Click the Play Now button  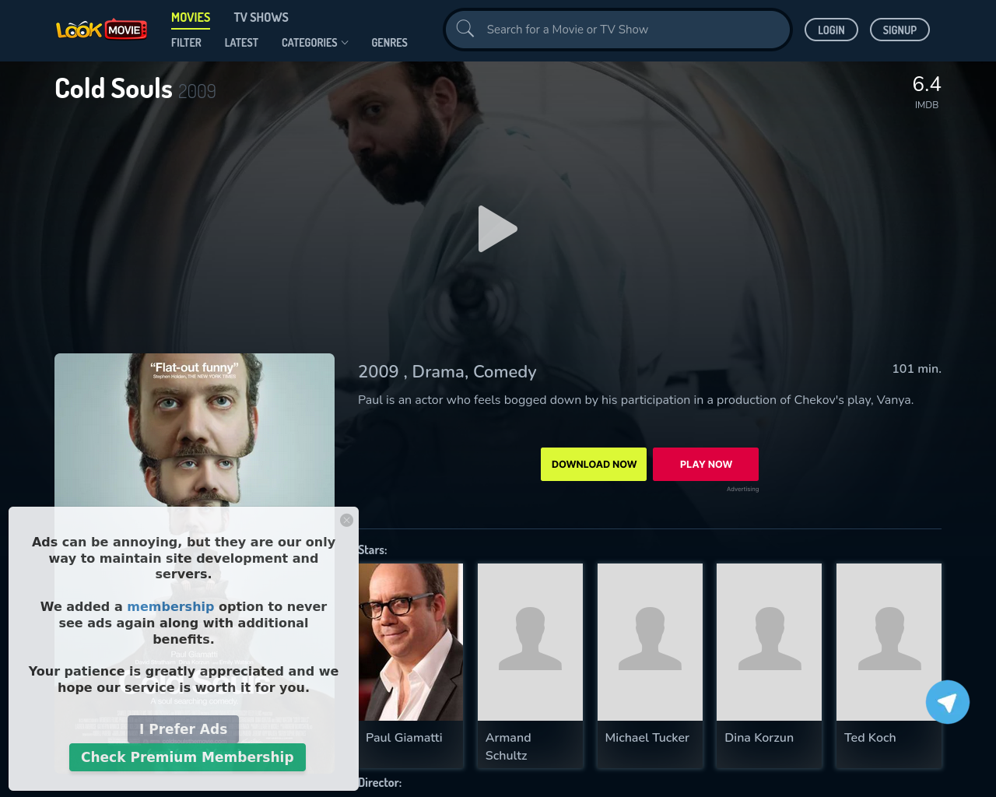(x=706, y=464)
